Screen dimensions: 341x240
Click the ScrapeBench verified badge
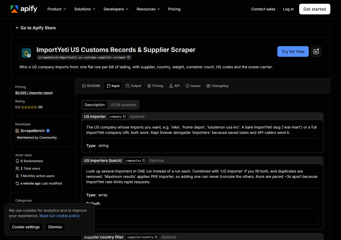tap(48, 131)
